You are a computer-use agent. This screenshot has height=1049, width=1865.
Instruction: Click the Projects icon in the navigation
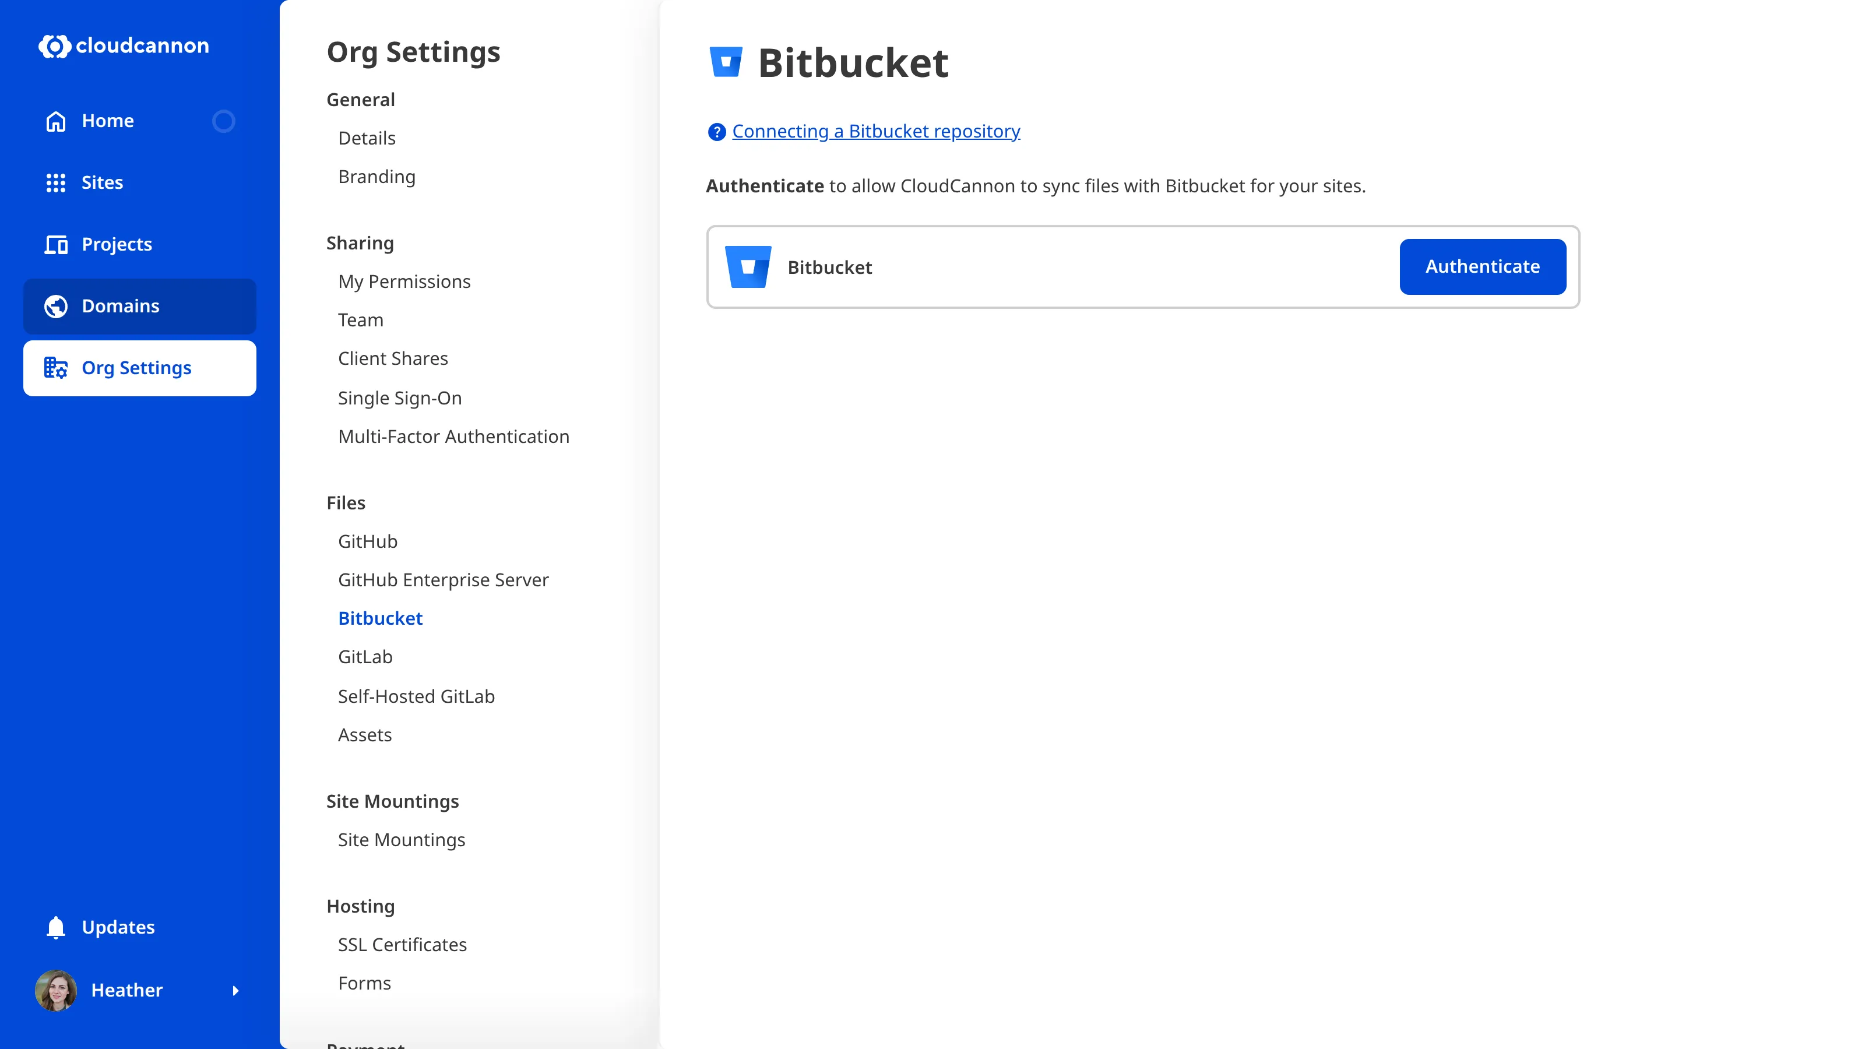(56, 244)
